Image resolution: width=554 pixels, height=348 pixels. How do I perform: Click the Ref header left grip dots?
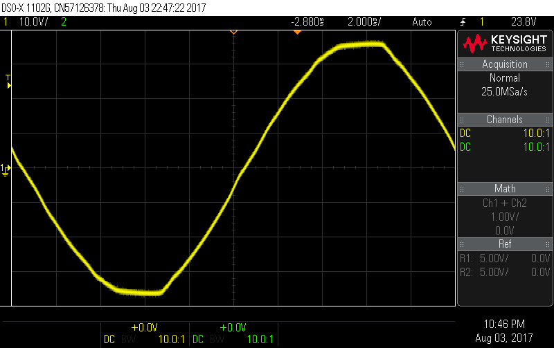pos(462,244)
